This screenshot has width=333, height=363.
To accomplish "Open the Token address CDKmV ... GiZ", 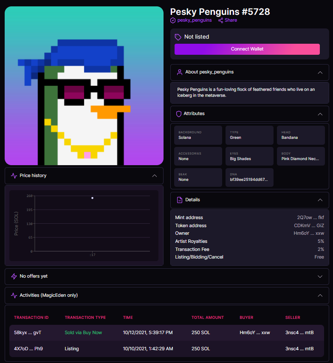I will (309, 225).
